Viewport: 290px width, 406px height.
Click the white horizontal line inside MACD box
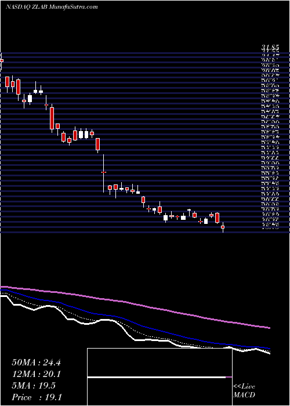pos(157,377)
